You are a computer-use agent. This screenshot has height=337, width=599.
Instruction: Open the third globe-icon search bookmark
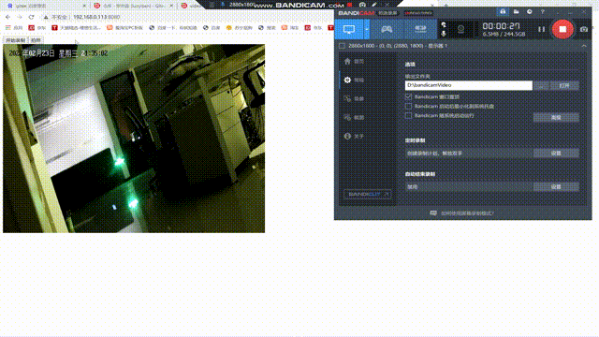(x=267, y=28)
